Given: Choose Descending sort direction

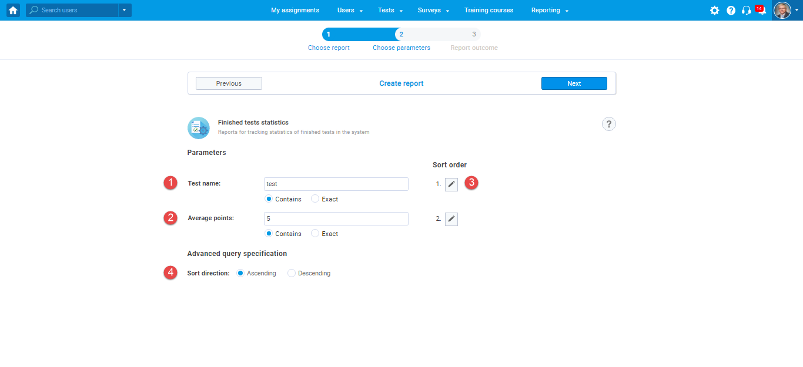Looking at the screenshot, I should tap(292, 273).
